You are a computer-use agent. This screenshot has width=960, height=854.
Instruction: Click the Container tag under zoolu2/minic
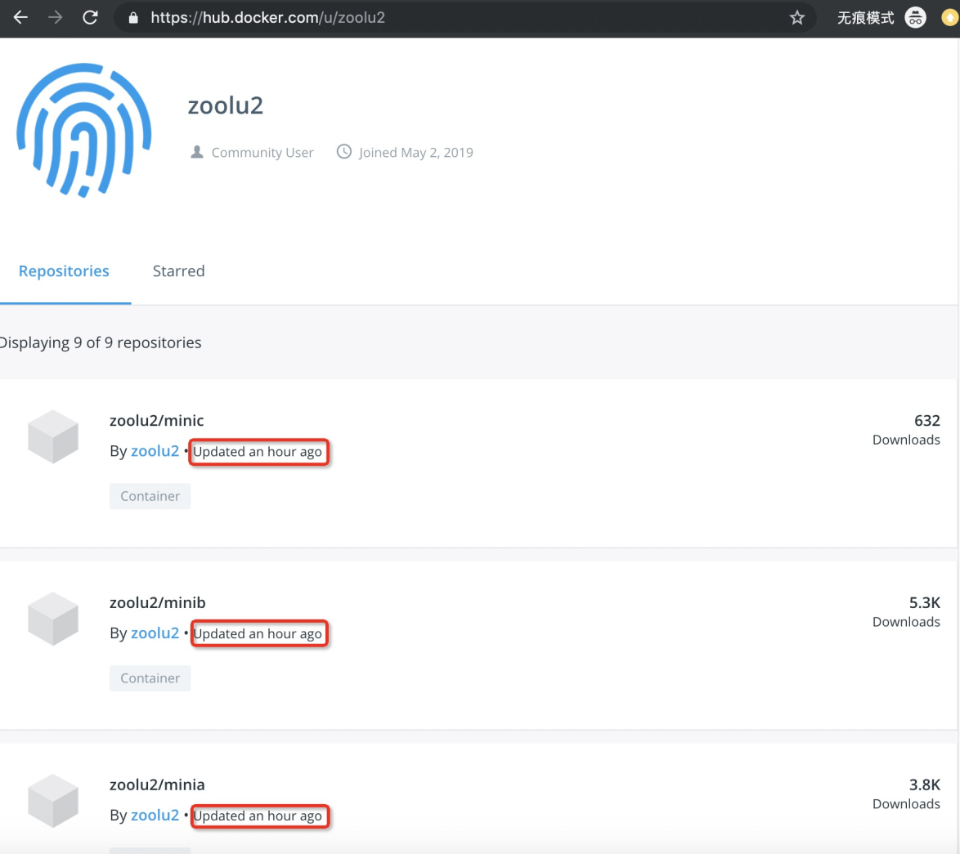[x=150, y=496]
